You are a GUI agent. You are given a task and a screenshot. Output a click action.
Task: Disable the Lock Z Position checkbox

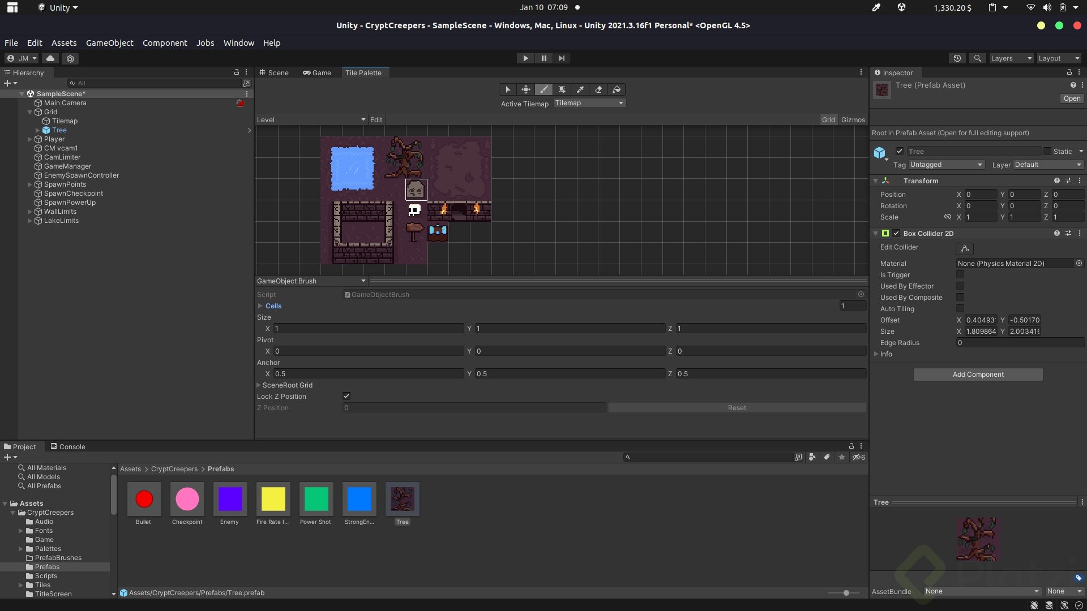(x=346, y=396)
